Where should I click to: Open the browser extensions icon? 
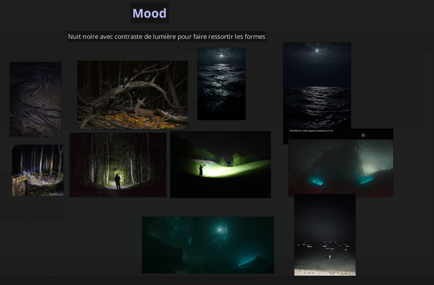coord(430,22)
